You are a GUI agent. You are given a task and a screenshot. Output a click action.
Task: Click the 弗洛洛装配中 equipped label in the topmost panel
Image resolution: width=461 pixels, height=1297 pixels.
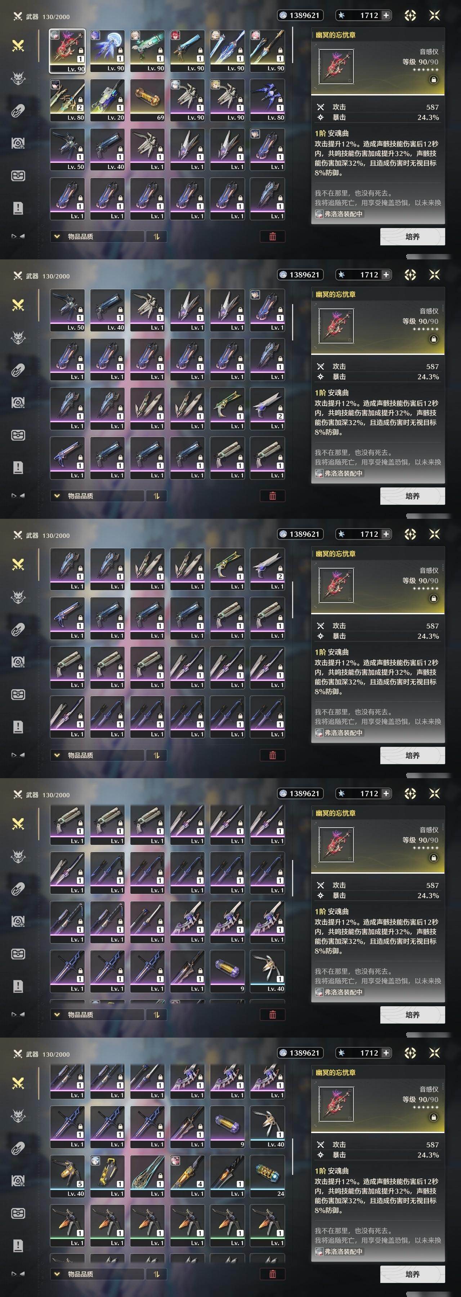pos(339,214)
